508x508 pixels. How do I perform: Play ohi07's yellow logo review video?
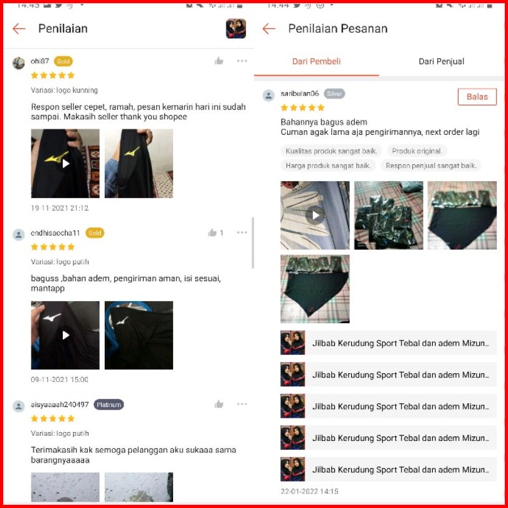pos(65,164)
